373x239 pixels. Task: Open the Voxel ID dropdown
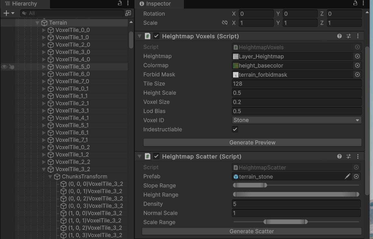(x=296, y=120)
